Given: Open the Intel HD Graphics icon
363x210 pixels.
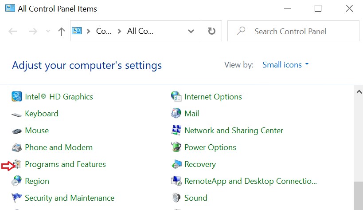Looking at the screenshot, I should tap(17, 96).
